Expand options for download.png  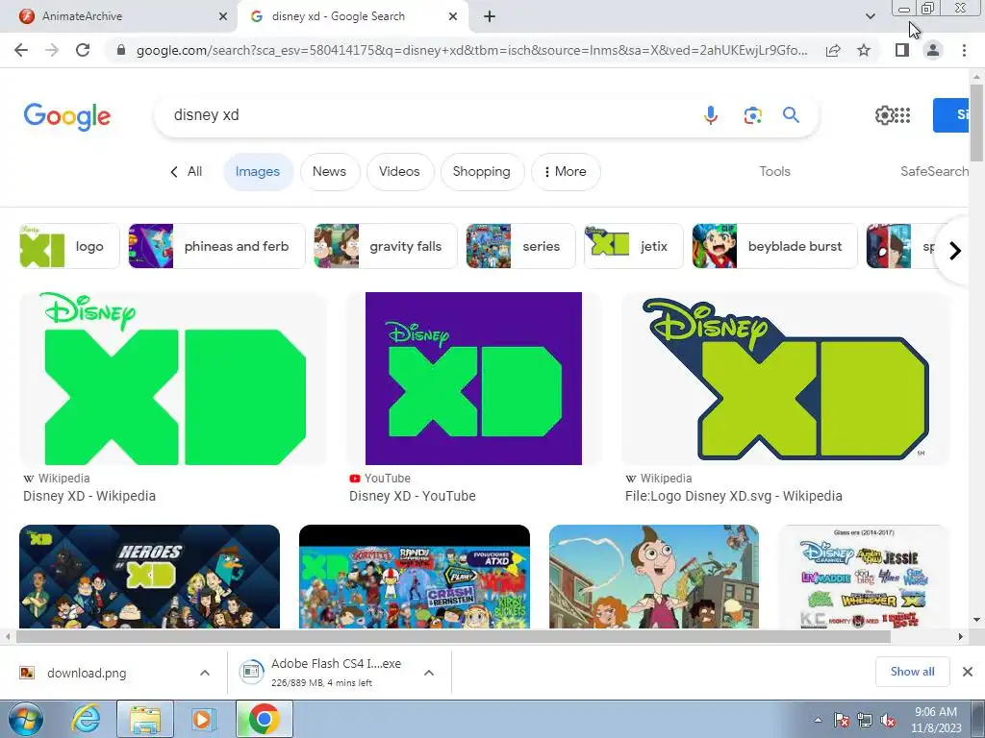tap(205, 673)
